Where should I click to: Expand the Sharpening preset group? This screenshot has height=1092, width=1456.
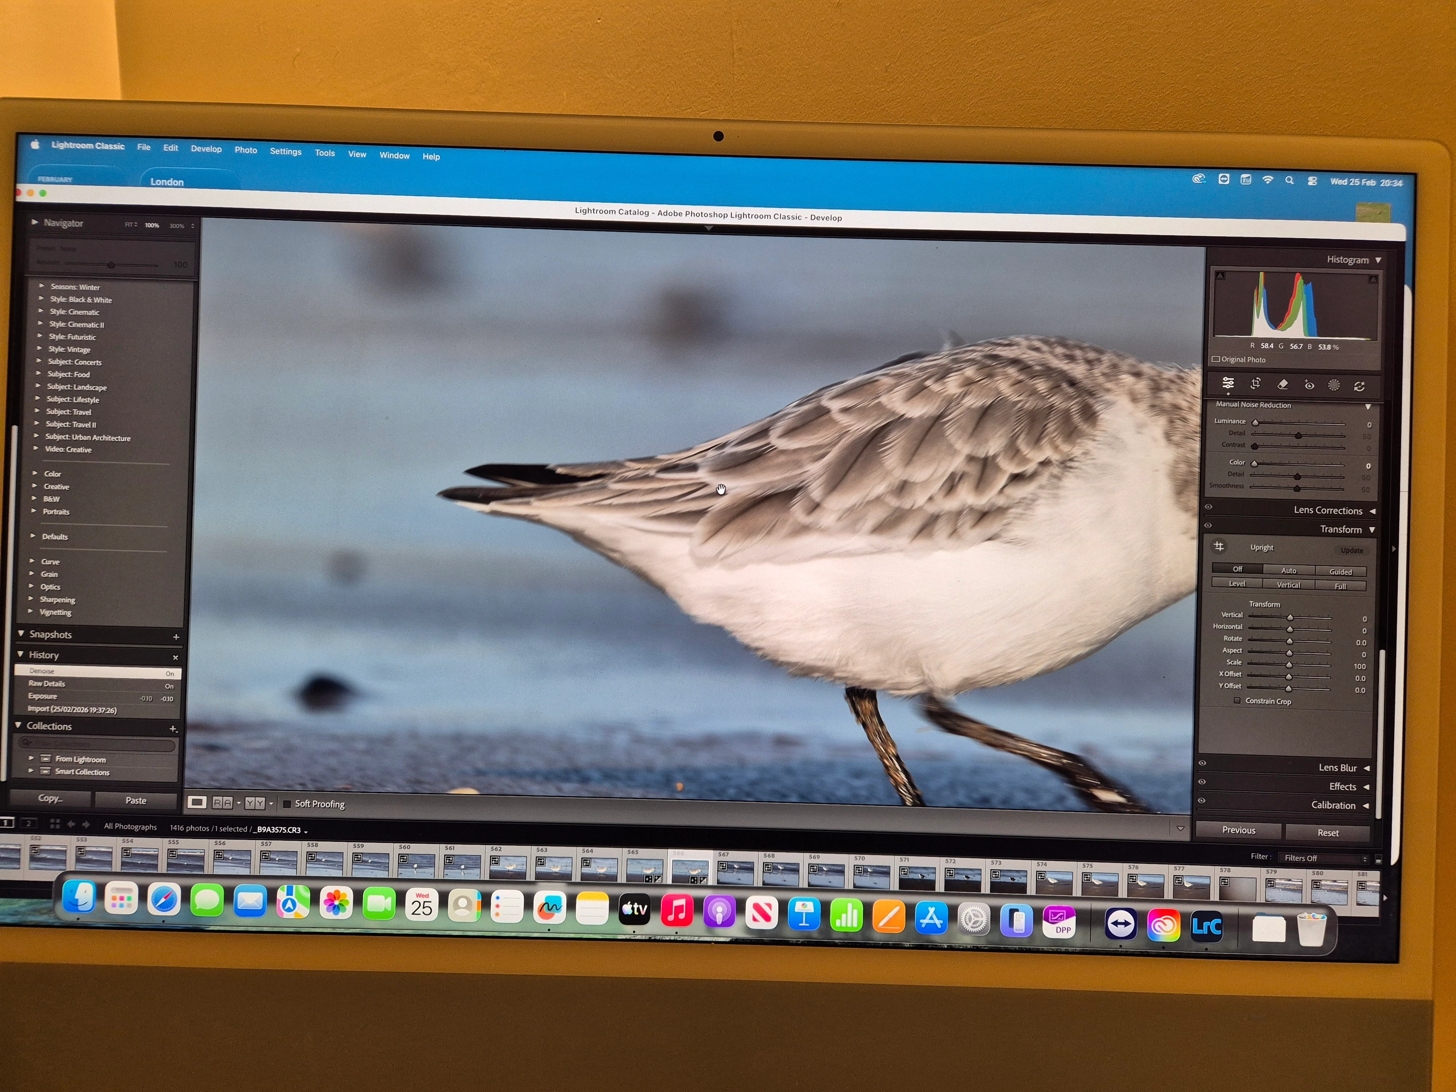click(x=57, y=600)
